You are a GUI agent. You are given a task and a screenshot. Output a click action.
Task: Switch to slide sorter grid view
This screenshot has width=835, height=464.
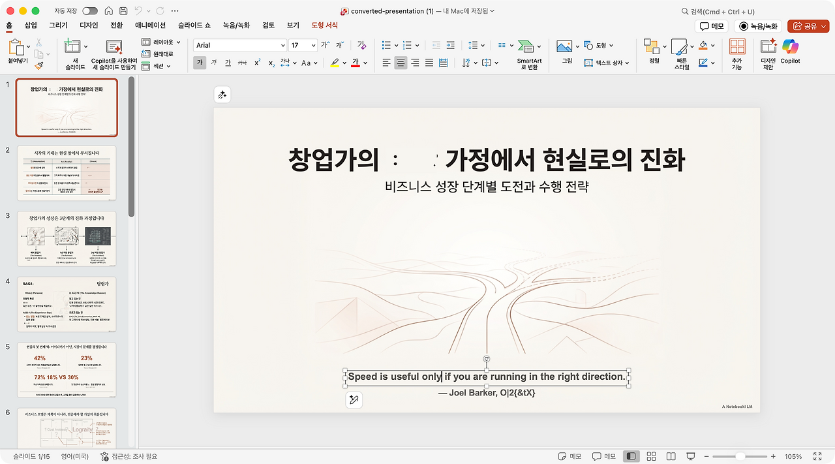tap(650, 456)
